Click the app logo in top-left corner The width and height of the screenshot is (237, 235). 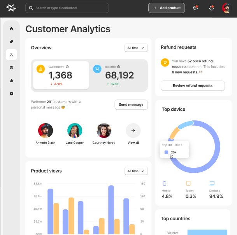tap(11, 8)
